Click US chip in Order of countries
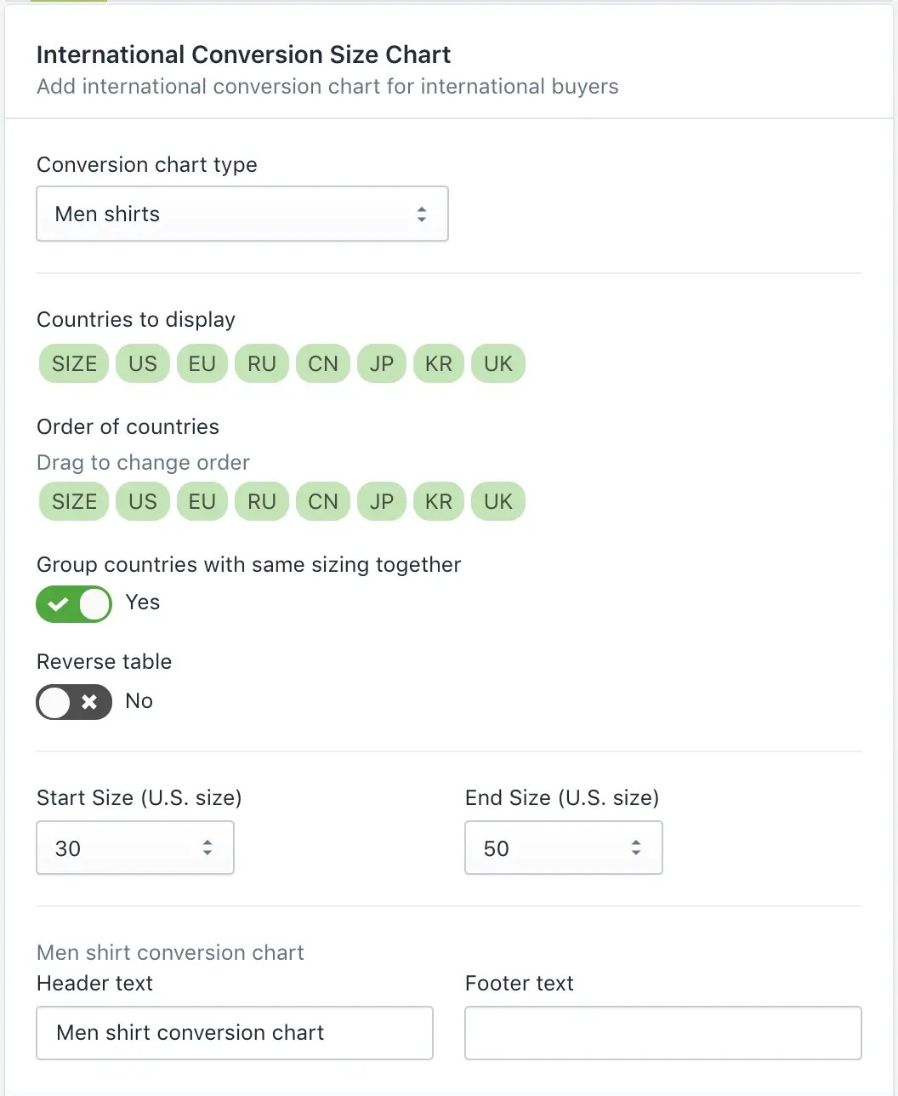898x1096 pixels. 143,501
